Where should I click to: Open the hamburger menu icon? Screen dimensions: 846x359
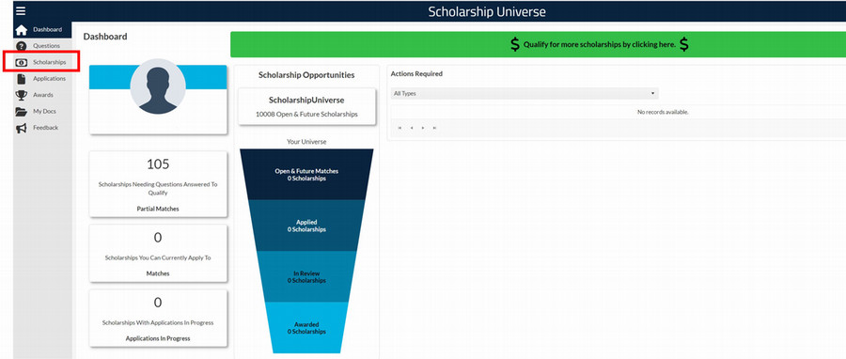tap(21, 10)
